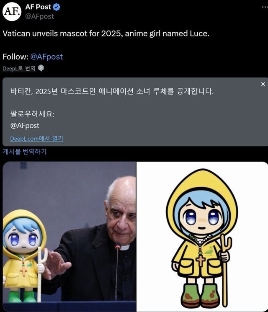Image resolution: width=268 pixels, height=312 pixels.
Task: Click the microphone in the left photo
Action: coord(117,271)
